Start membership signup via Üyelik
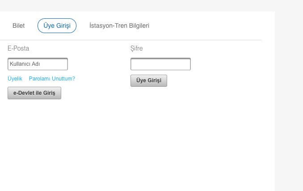 (15, 79)
